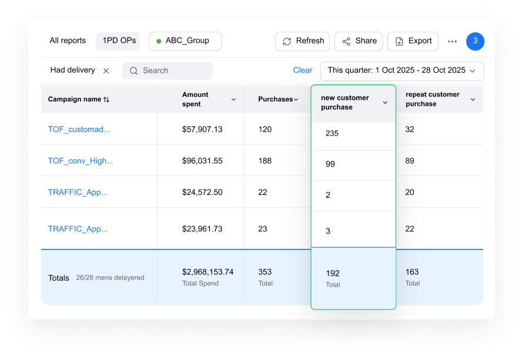Export the report

pyautogui.click(x=413, y=41)
